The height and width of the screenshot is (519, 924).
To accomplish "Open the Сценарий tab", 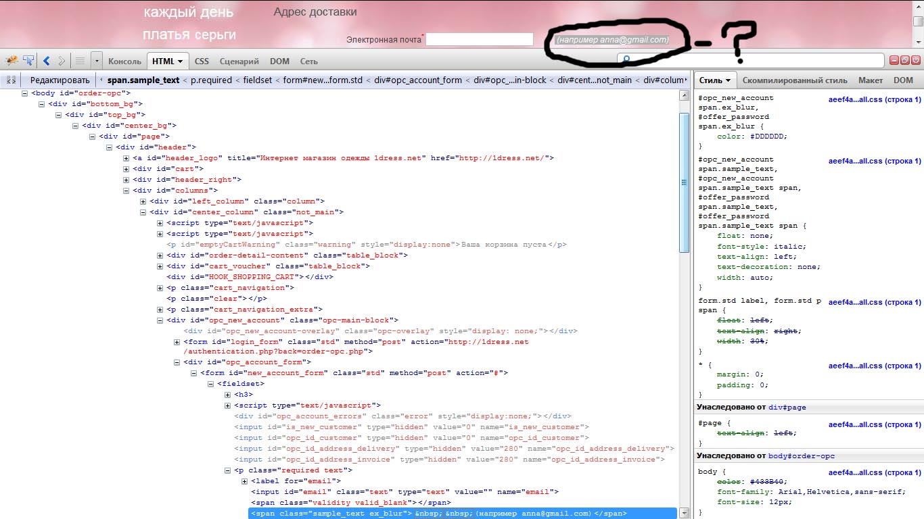I will point(239,61).
